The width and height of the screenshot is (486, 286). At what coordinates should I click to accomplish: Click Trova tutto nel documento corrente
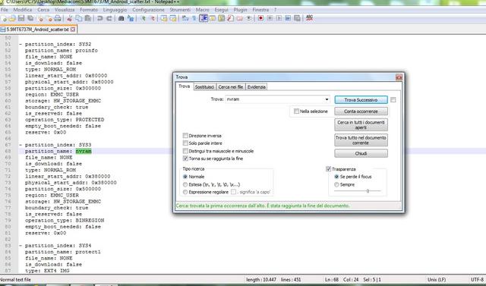(361, 140)
